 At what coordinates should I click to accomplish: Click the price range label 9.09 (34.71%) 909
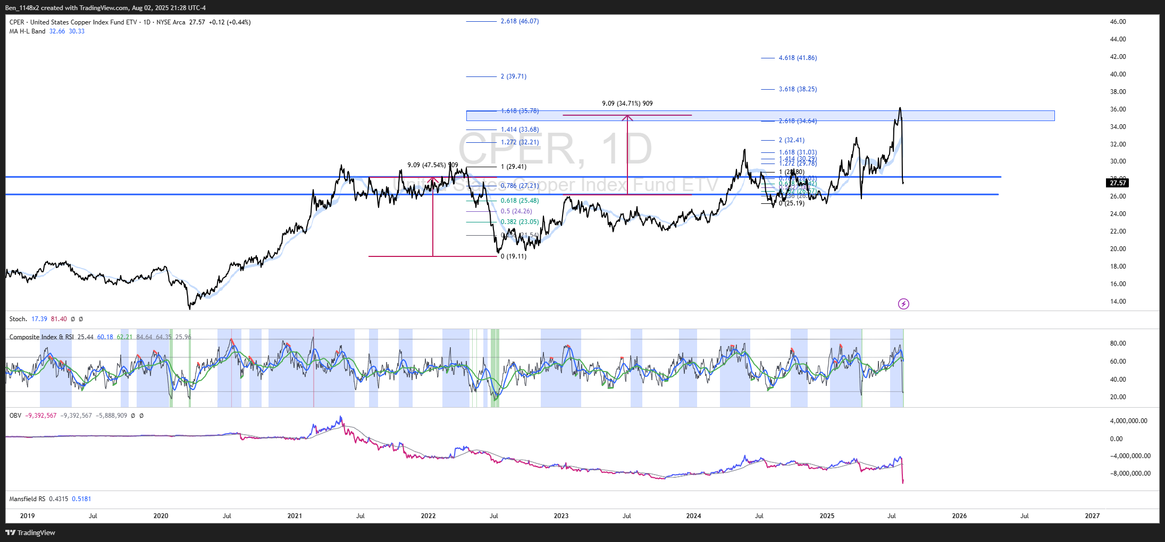627,104
